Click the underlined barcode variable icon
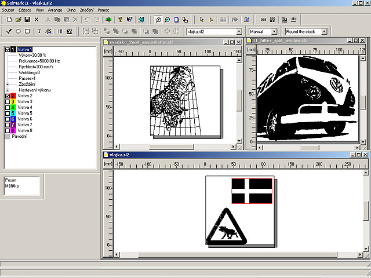This screenshot has width=371, height=278. tap(293, 20)
